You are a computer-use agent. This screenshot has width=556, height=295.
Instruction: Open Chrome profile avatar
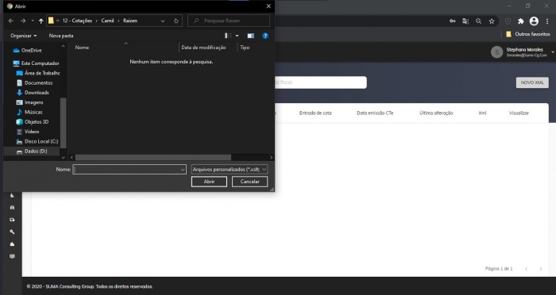point(534,21)
